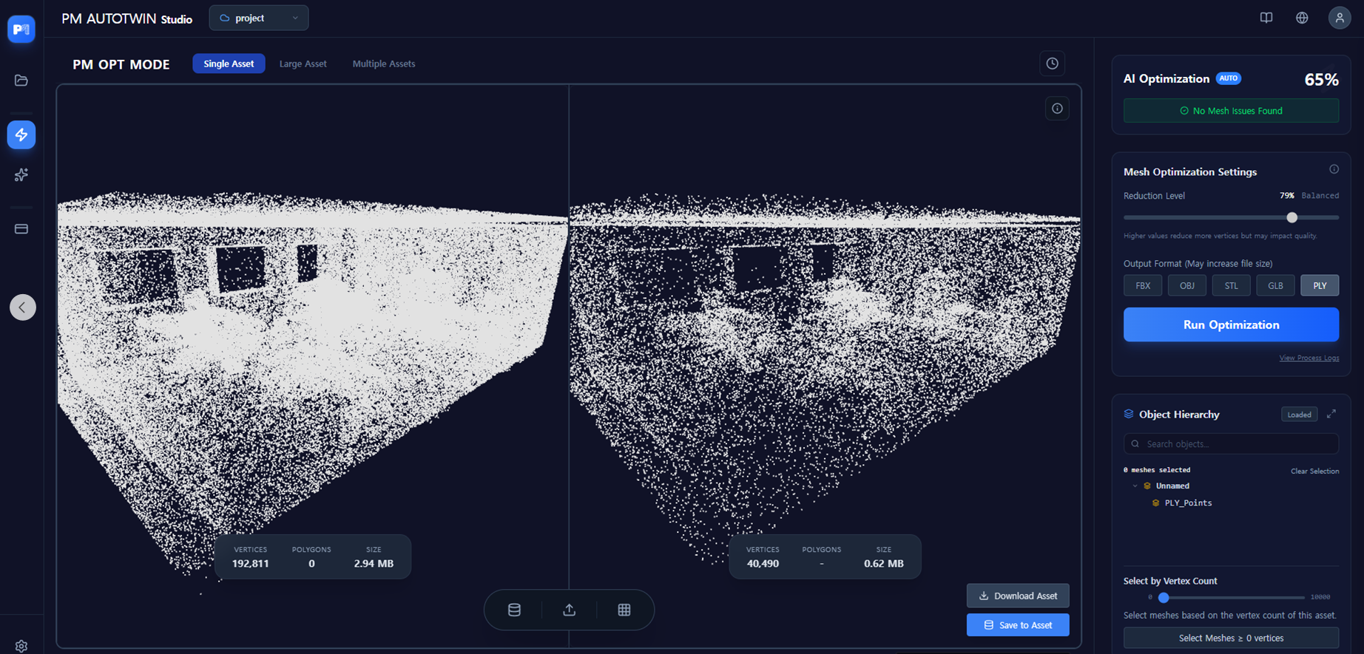The width and height of the screenshot is (1364, 654).
Task: Select FBX output format
Action: [1143, 285]
